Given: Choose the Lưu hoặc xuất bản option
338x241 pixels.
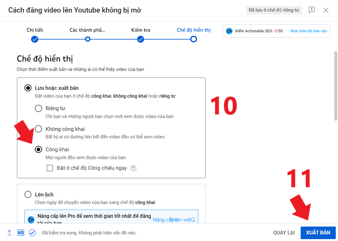Looking at the screenshot, I should point(28,88).
